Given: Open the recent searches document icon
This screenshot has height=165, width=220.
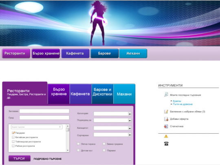Looking at the screenshot, I should tap(166, 95).
